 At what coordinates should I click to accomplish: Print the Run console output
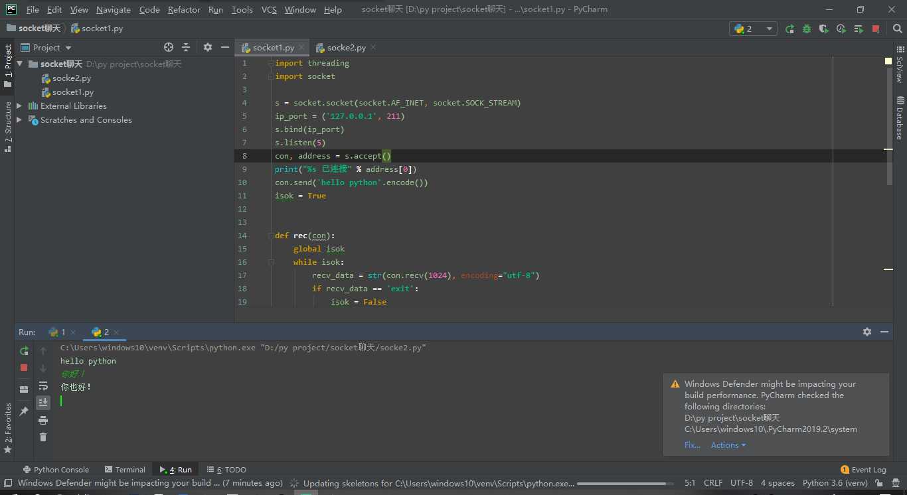tap(43, 420)
